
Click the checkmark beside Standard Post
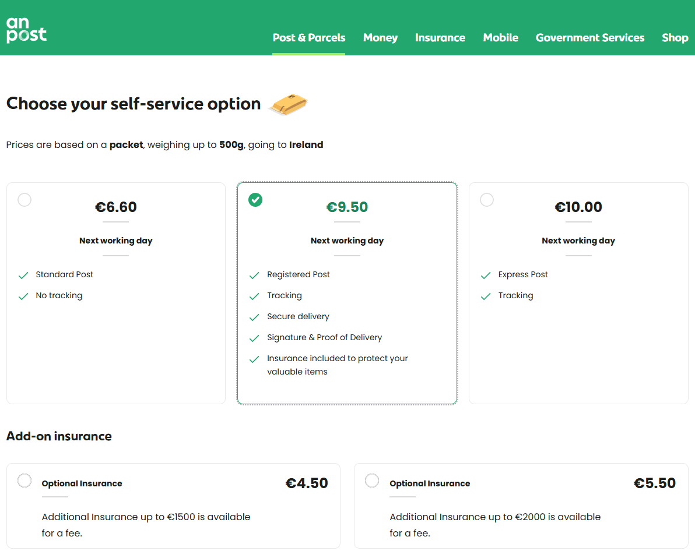[x=23, y=274]
